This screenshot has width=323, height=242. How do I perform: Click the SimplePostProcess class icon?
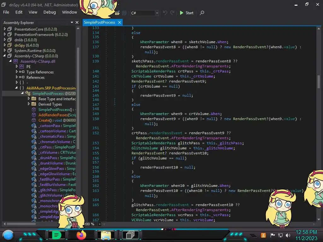tap(28, 93)
